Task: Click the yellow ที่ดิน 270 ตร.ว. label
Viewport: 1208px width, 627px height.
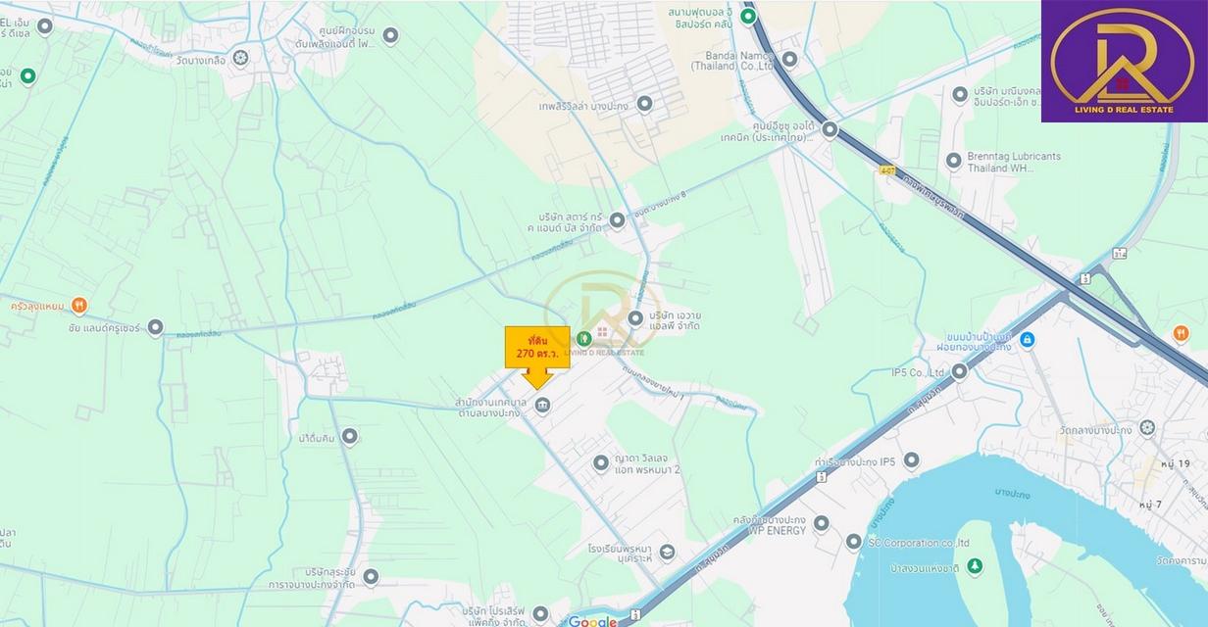Action: click(536, 347)
